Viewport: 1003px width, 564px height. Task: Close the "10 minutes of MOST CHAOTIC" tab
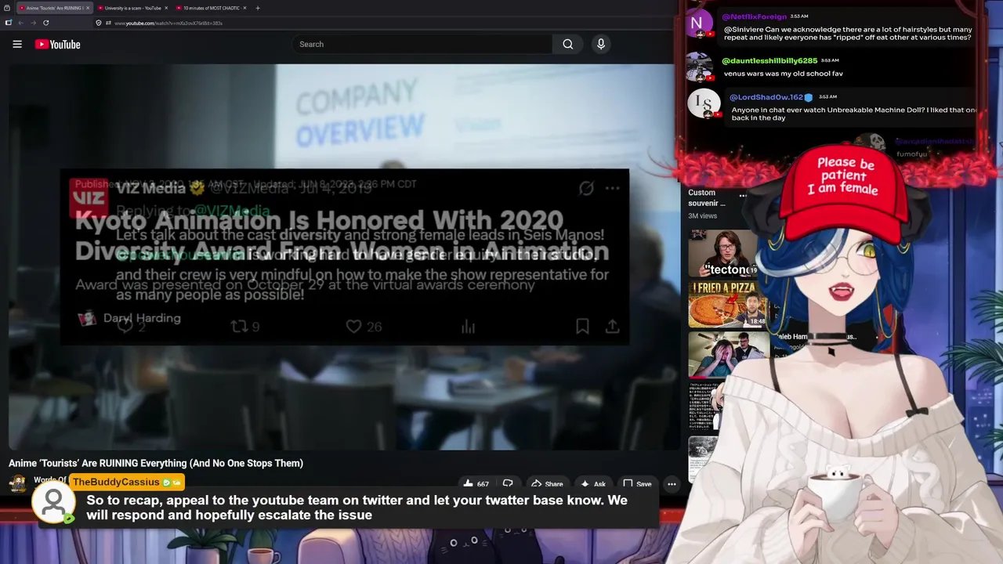pos(244,8)
